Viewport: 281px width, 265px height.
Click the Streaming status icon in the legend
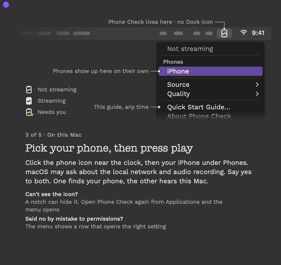coord(29,101)
